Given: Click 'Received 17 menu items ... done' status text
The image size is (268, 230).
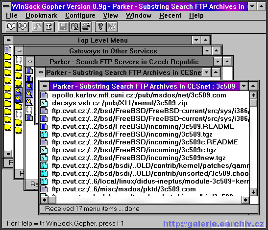Looking at the screenshot, I should pos(92,208).
